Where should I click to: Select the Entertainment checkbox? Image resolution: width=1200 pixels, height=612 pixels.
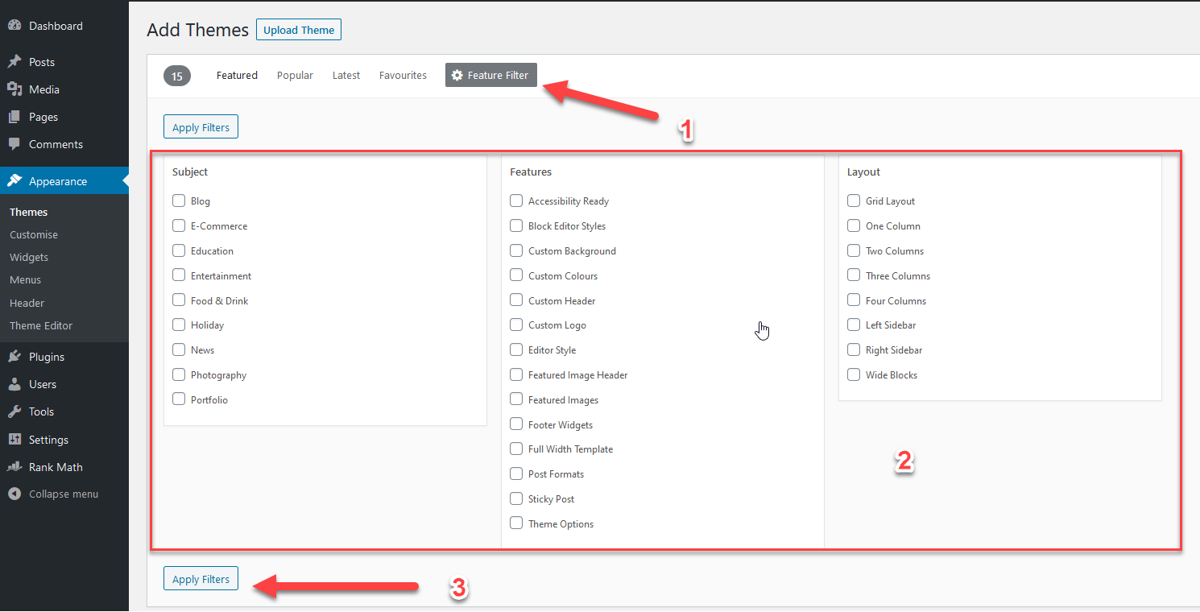point(179,275)
